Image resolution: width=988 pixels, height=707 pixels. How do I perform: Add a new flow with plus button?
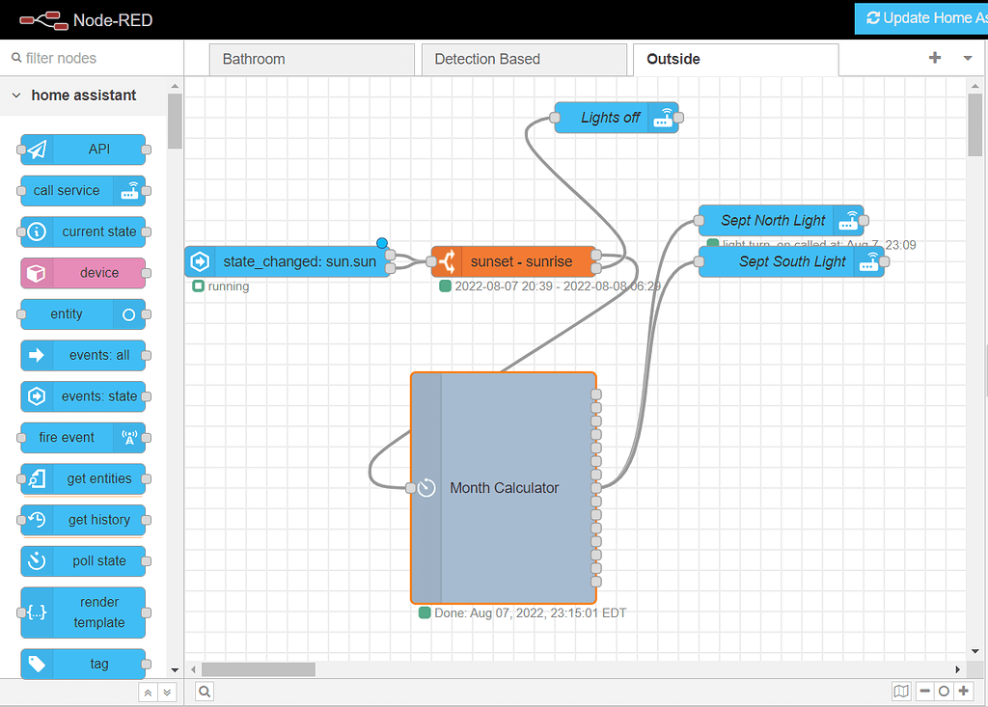(934, 59)
